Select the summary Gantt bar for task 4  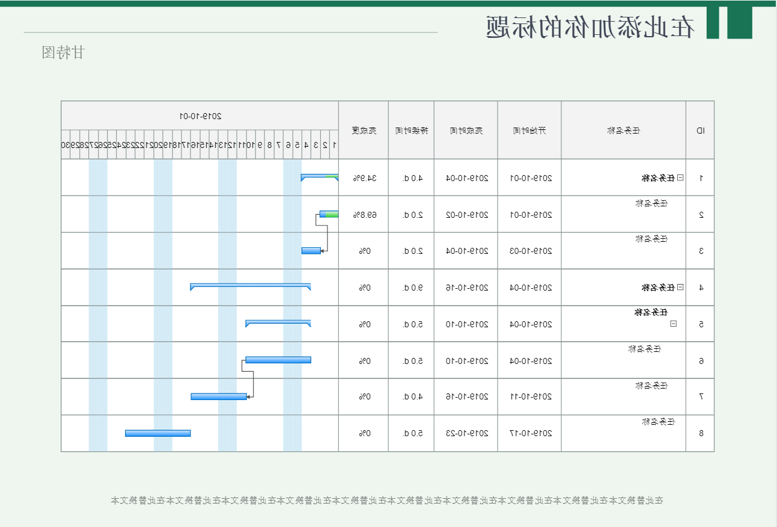click(251, 287)
